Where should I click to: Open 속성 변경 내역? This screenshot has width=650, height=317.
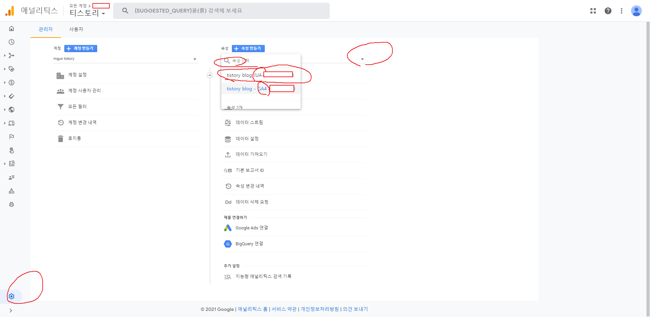pos(294,186)
